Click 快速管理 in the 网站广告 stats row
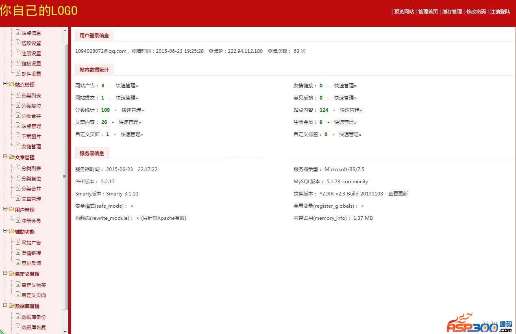This screenshot has width=516, height=334. [127, 86]
